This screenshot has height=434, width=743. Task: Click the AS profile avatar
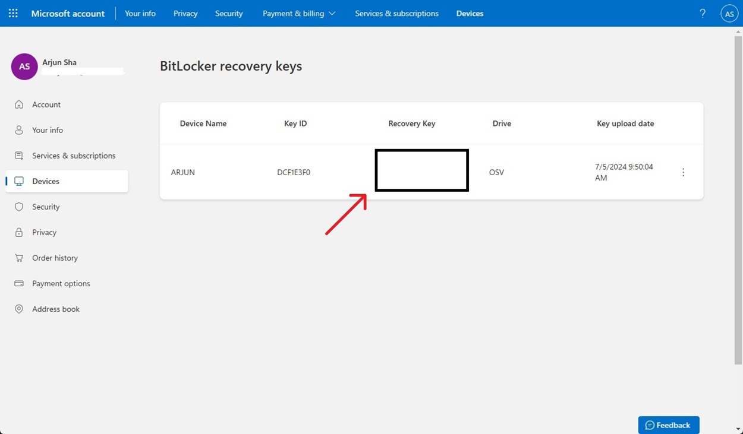coord(729,12)
